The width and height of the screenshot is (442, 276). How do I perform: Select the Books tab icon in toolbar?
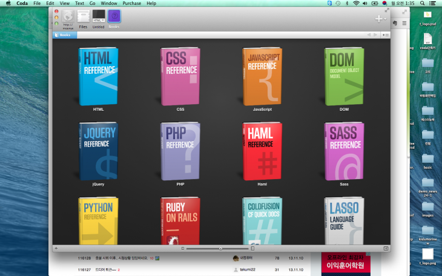[x=114, y=16]
